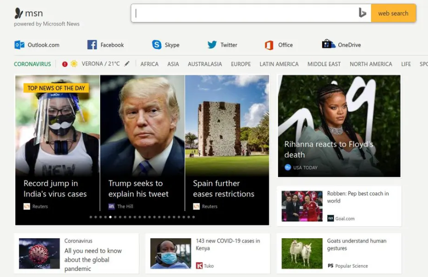428x277 pixels.
Task: Jump to last carousel slide dot
Action: click(x=193, y=217)
